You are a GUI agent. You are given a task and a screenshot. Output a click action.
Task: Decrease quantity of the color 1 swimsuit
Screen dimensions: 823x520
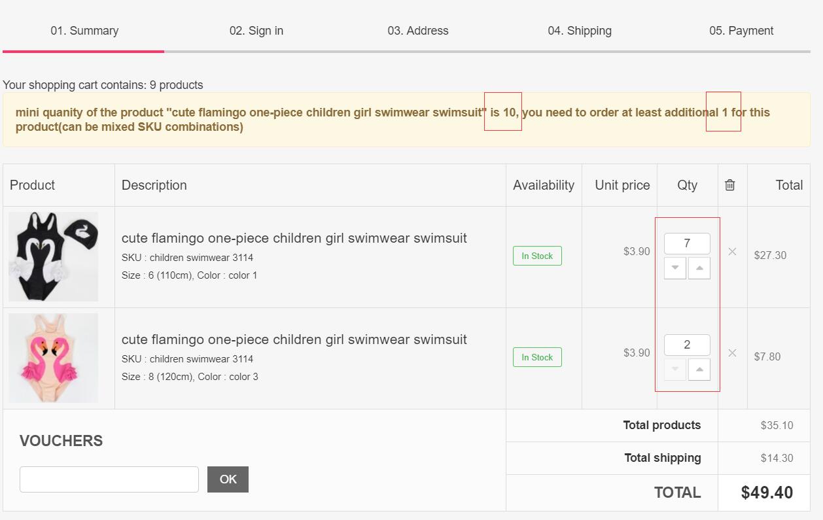click(x=675, y=268)
